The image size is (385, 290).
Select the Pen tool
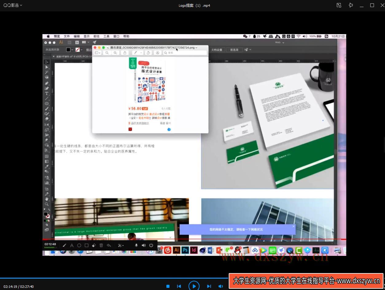click(47, 83)
